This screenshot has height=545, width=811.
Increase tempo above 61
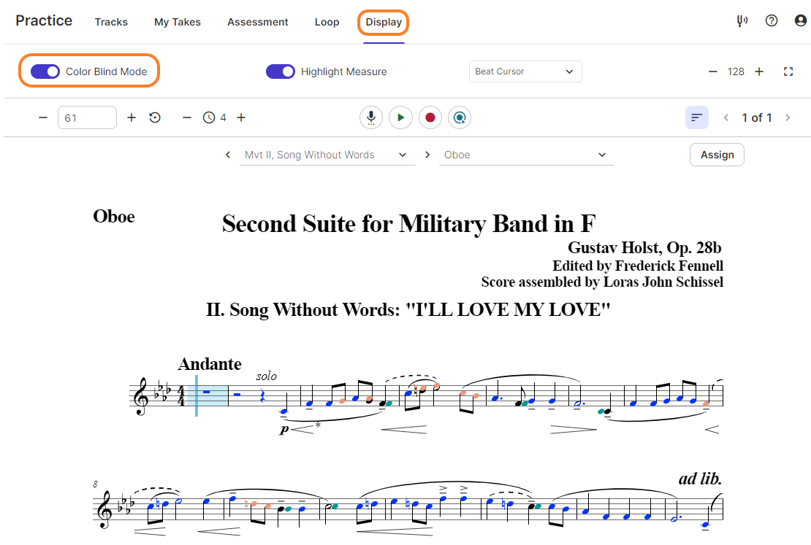[132, 117]
